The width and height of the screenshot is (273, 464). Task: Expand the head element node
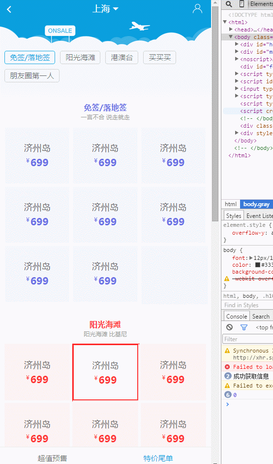click(231, 29)
